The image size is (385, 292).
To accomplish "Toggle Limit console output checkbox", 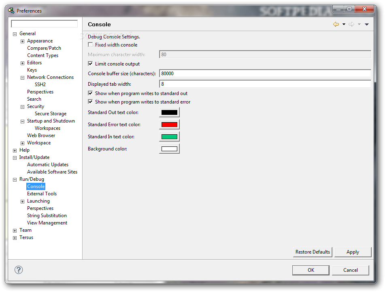I will (90, 64).
